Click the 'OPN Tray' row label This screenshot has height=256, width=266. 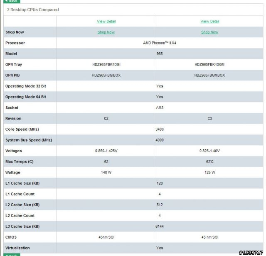(x=14, y=64)
